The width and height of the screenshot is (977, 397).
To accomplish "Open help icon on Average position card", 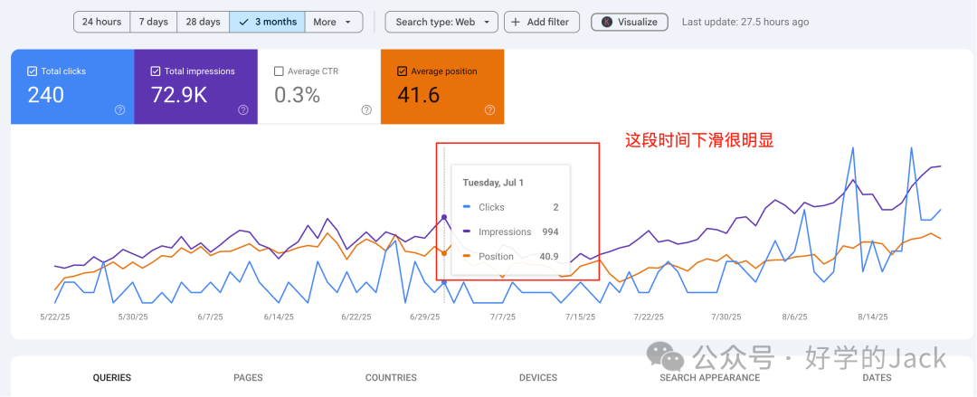I will coord(489,109).
